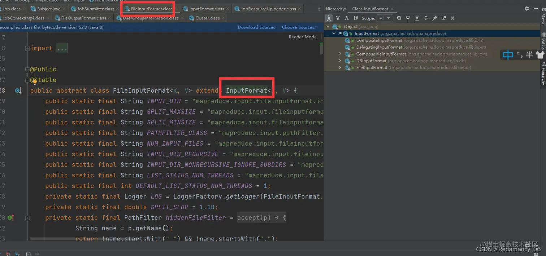Toggle IME punctuation mode
Viewport: 546px width, 256px height.
pos(519,55)
